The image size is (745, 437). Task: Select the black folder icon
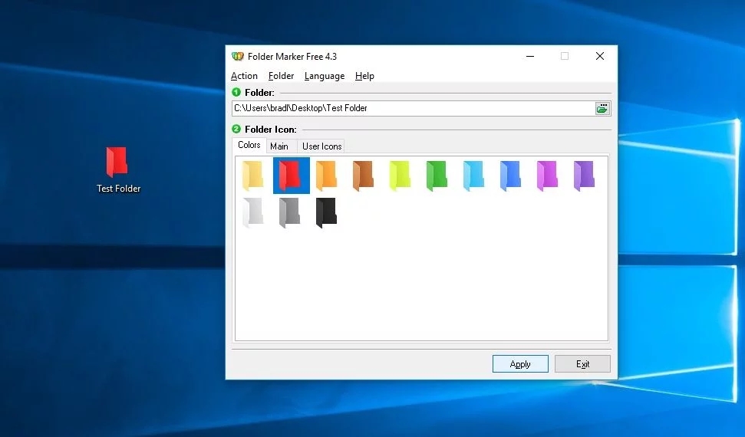click(327, 212)
